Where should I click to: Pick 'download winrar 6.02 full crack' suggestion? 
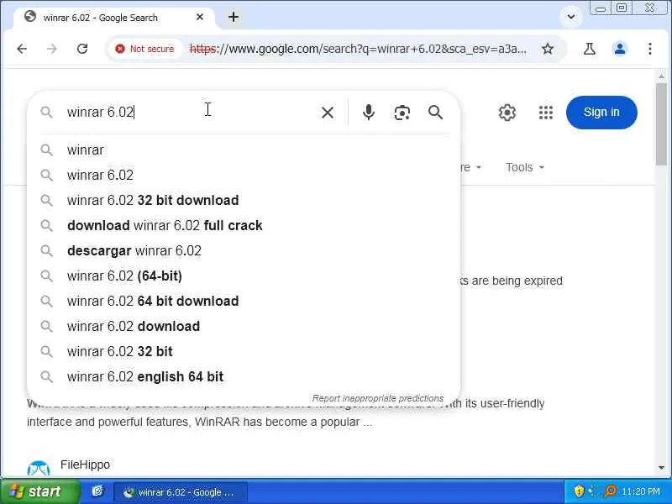(244, 225)
